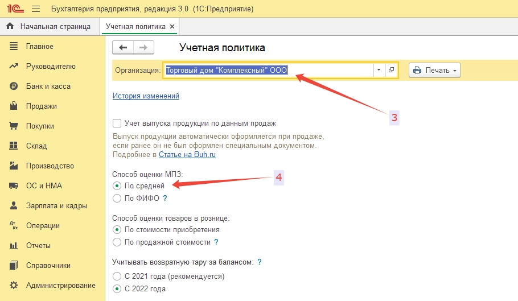Screen dimensions: 518x301
Task: Select По стоимости приобретения option
Action: (117, 230)
